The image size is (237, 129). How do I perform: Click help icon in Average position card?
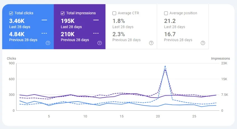(203, 43)
